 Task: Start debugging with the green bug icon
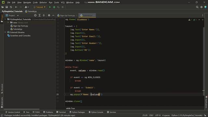[x=54, y=7]
